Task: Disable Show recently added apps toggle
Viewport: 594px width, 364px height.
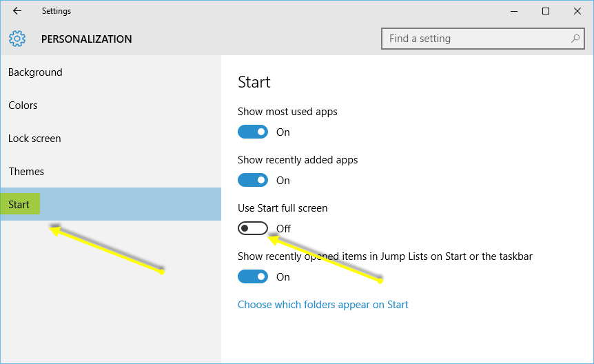Action: pyautogui.click(x=253, y=180)
